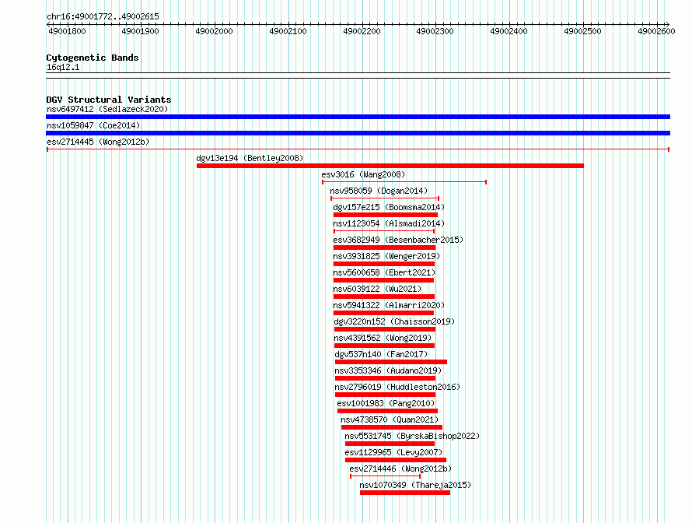The image size is (692, 523).
Task: Open nsv5600658 (Ebert2021) label
Action: (x=384, y=272)
